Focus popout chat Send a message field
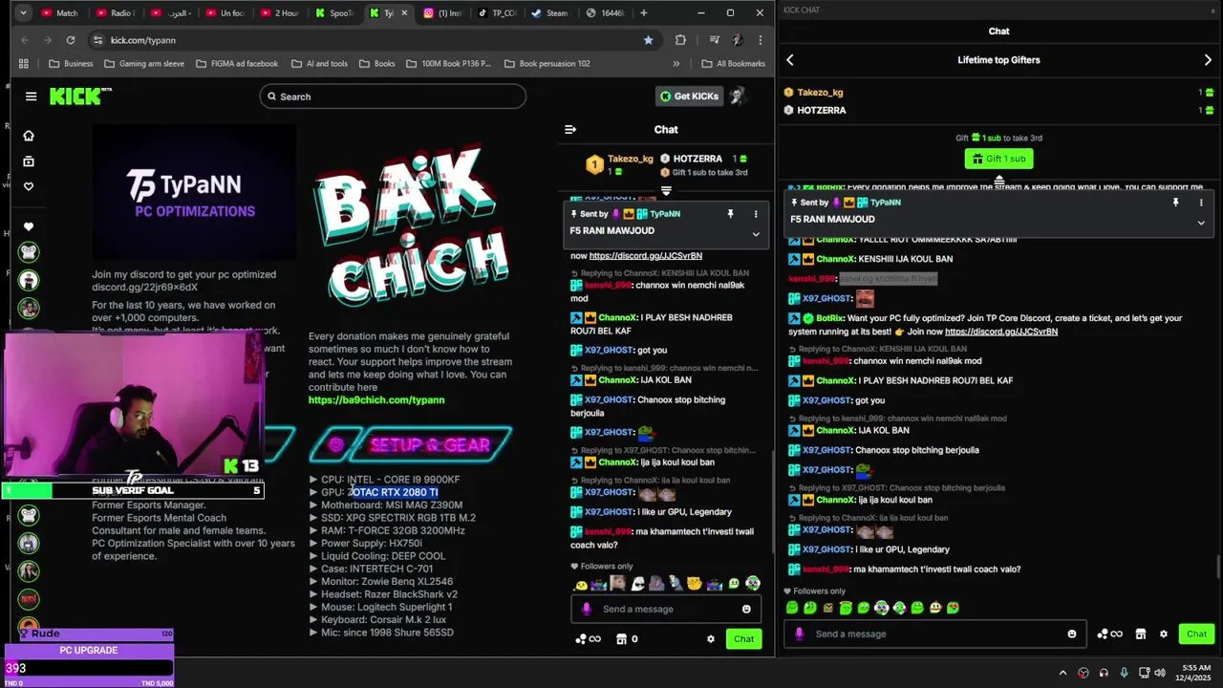 [x=934, y=634]
